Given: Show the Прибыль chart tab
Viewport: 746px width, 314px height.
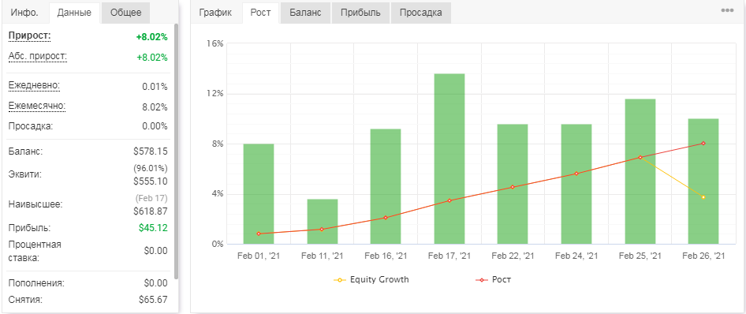Looking at the screenshot, I should pos(360,13).
